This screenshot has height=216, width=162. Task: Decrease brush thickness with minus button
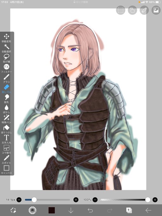[19, 199]
